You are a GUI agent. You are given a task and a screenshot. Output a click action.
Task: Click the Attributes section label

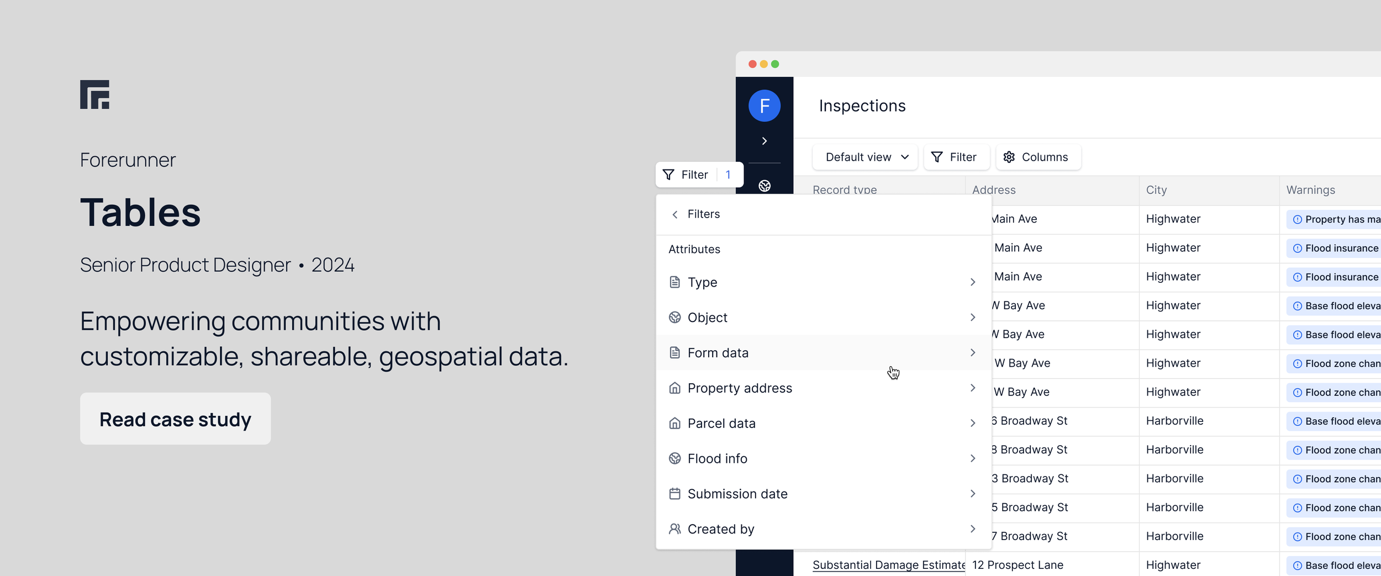694,250
